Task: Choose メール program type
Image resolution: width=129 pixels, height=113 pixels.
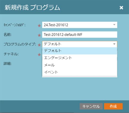Action: (x=80, y=65)
